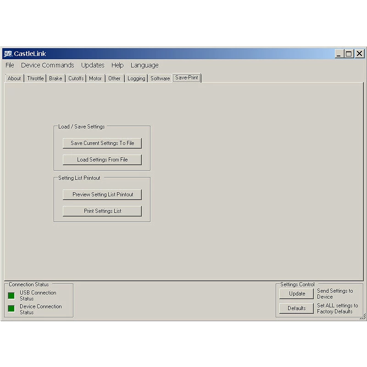The image size is (367, 367).
Task: Open the File menu
Action: click(x=10, y=65)
